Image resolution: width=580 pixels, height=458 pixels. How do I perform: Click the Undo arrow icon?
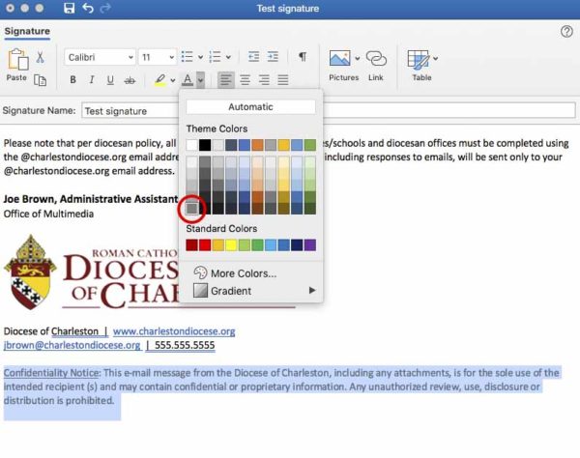(89, 9)
